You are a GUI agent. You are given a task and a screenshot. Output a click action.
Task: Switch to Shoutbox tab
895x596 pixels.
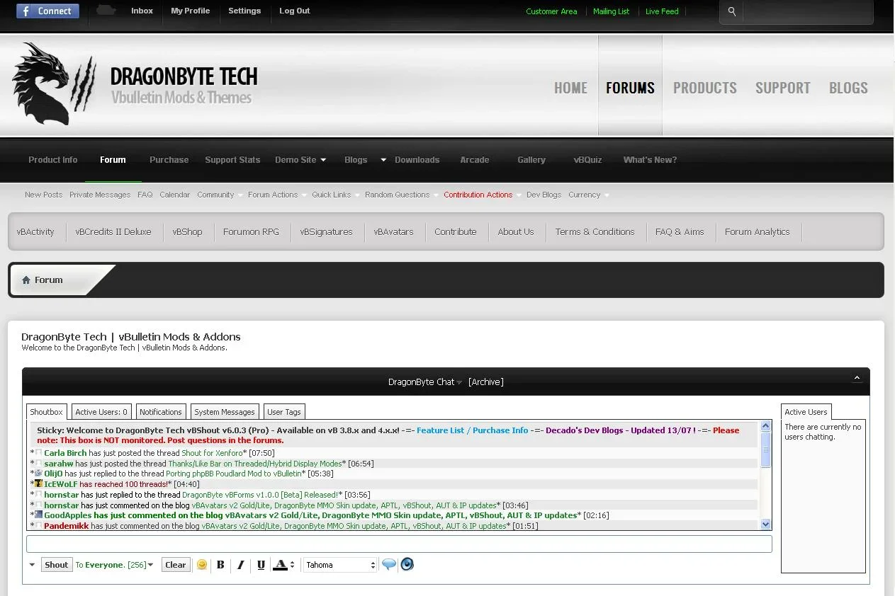point(47,412)
